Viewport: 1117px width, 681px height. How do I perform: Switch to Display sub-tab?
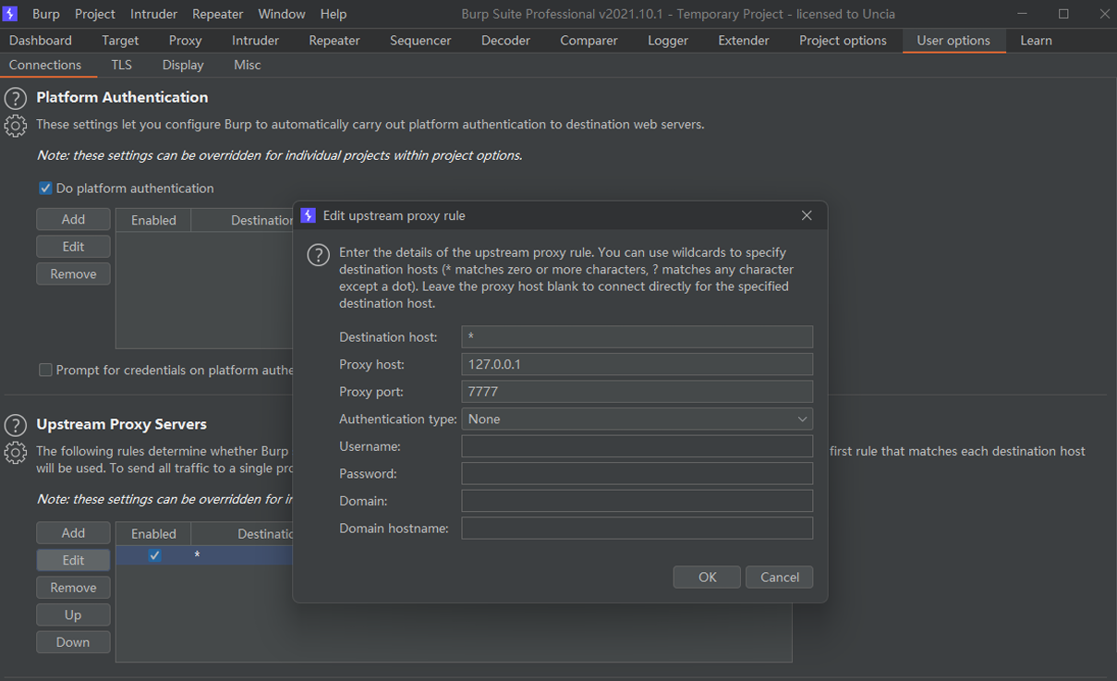[183, 66]
